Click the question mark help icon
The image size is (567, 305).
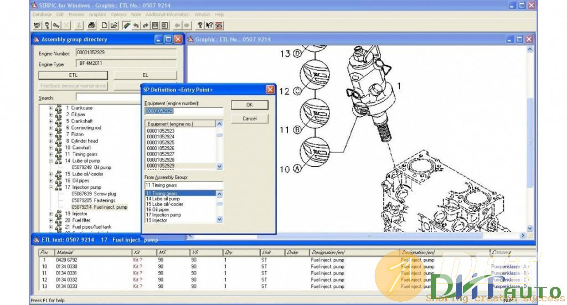pyautogui.click(x=199, y=25)
